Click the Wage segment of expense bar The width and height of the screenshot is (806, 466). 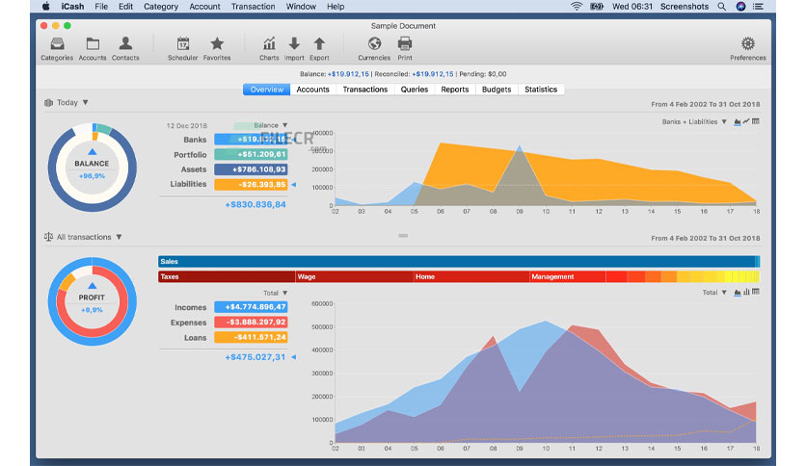(x=355, y=276)
